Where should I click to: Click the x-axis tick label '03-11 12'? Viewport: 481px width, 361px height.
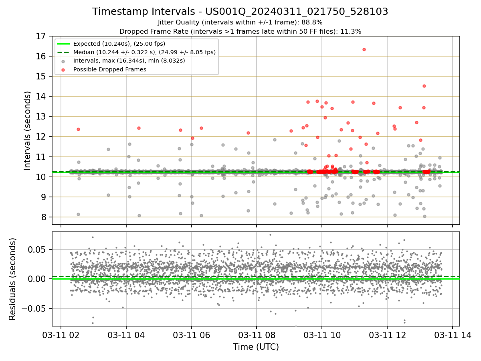point(387,335)
